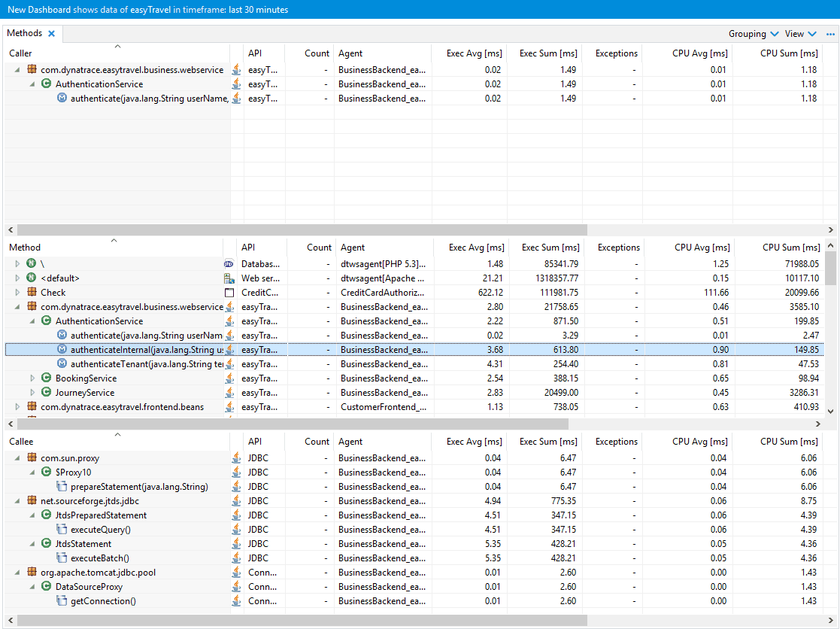840x629 pixels.
Task: Collapse JtdsStatement in Callee pane
Action: pos(32,544)
